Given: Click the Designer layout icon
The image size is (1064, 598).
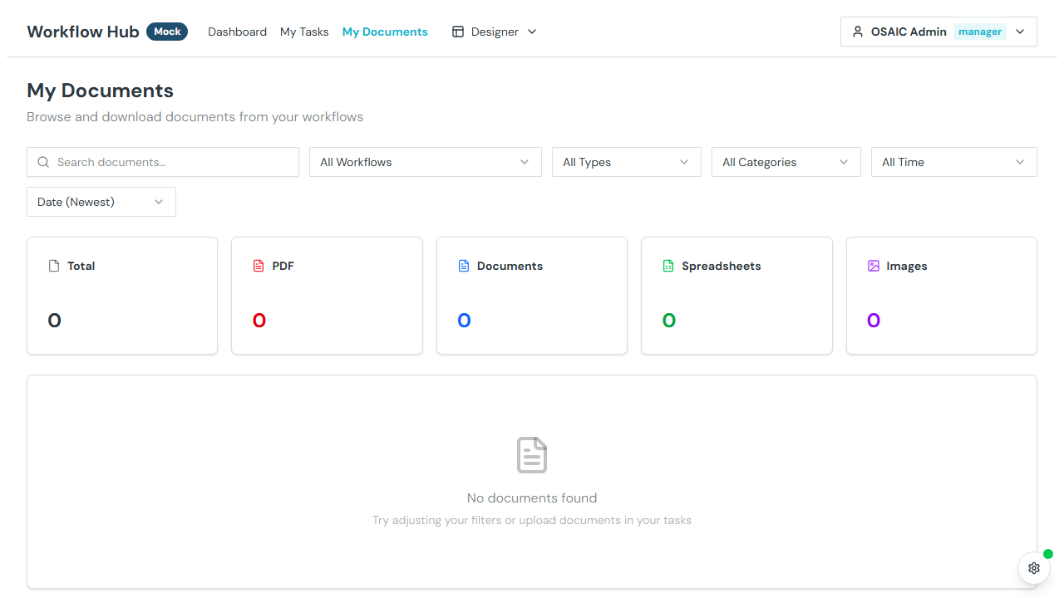Looking at the screenshot, I should point(458,32).
